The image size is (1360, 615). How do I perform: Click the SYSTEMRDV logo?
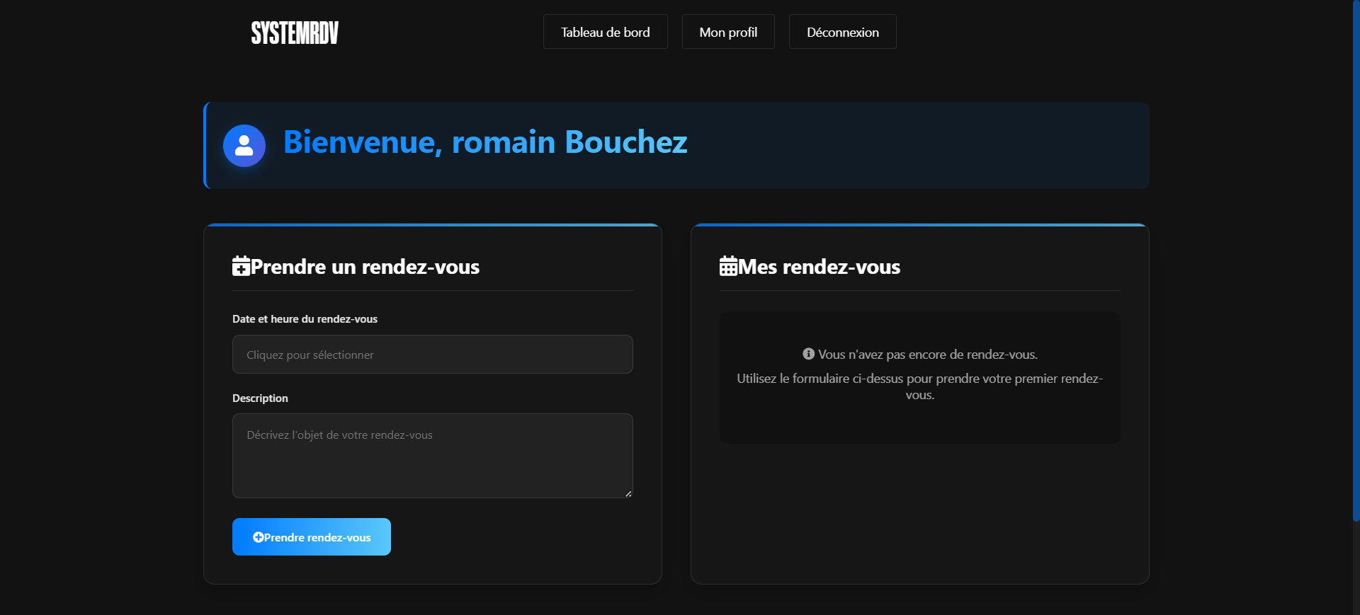(x=295, y=33)
